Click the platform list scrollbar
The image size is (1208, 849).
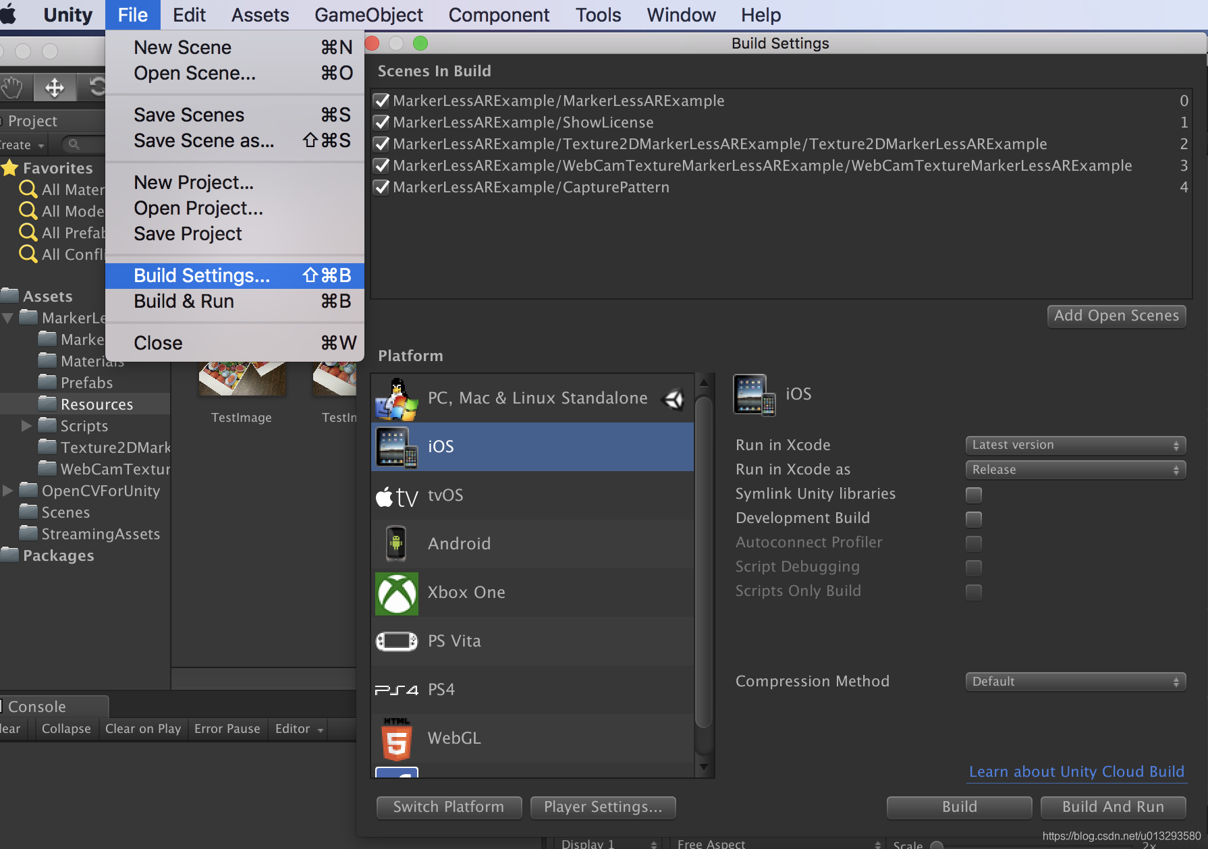[x=703, y=563]
